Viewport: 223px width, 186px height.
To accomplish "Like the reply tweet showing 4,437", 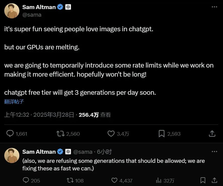I will 114,180.
